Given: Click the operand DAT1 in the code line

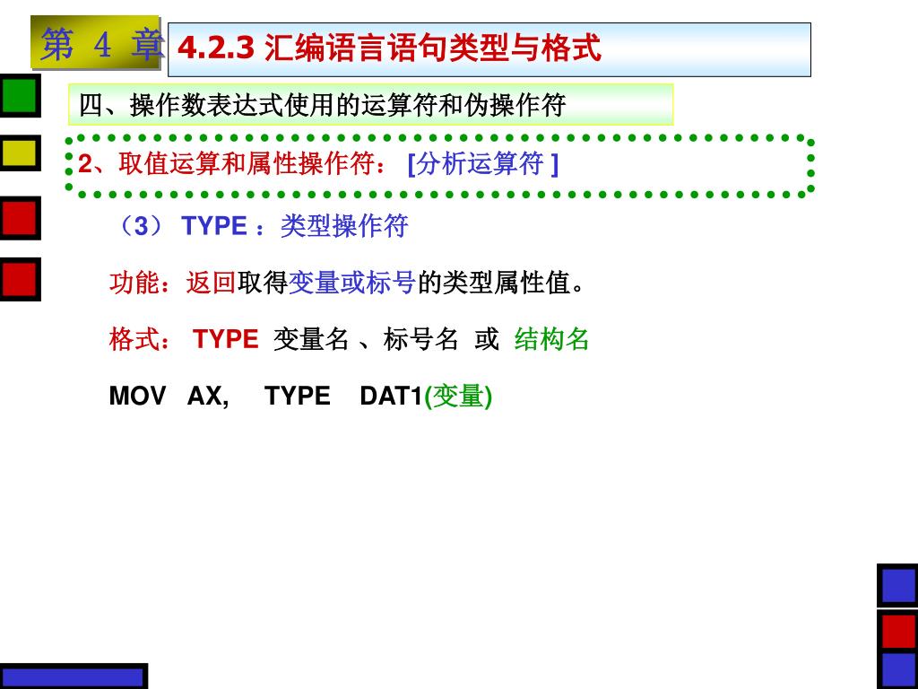Looking at the screenshot, I should (x=391, y=396).
